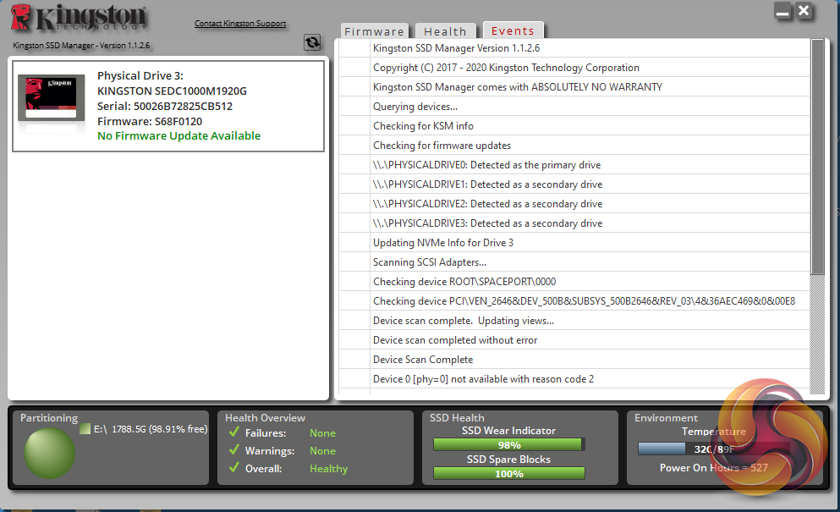840x512 pixels.
Task: Click the Failures green checkmark
Action: 233,432
